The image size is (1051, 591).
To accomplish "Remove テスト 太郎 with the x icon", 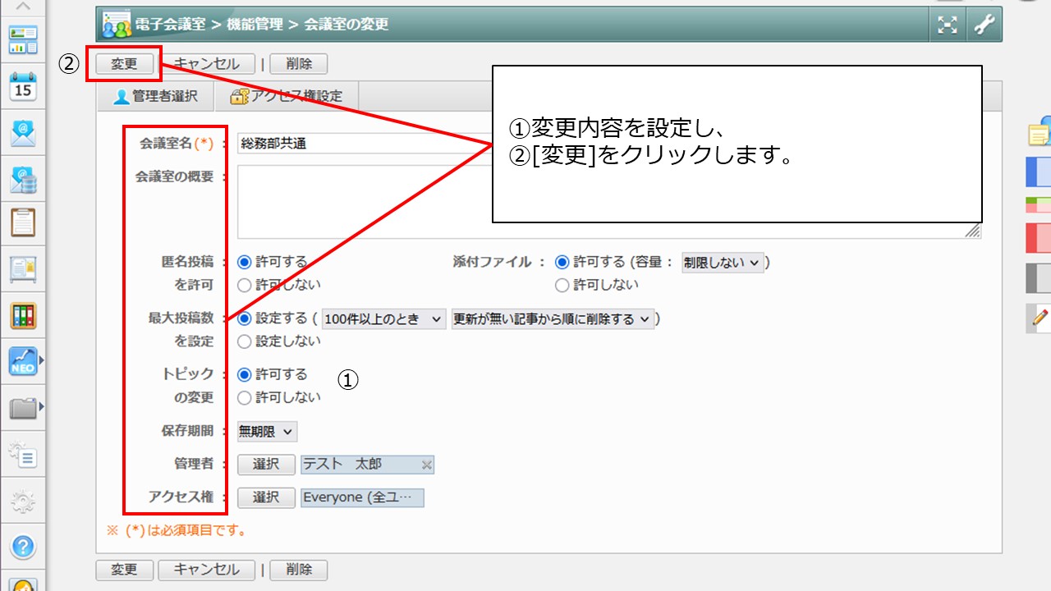I will [426, 465].
